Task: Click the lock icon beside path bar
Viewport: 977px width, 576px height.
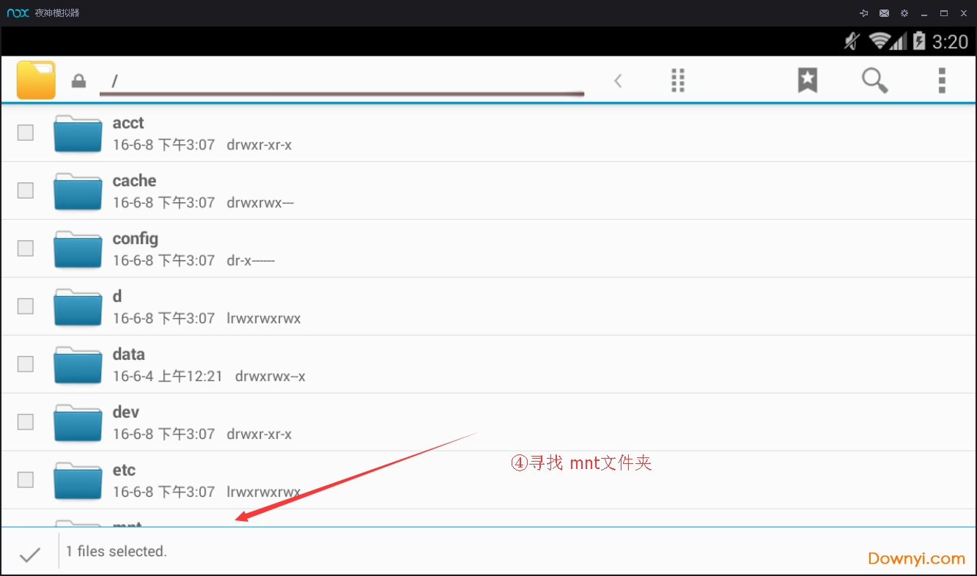Action: tap(78, 81)
